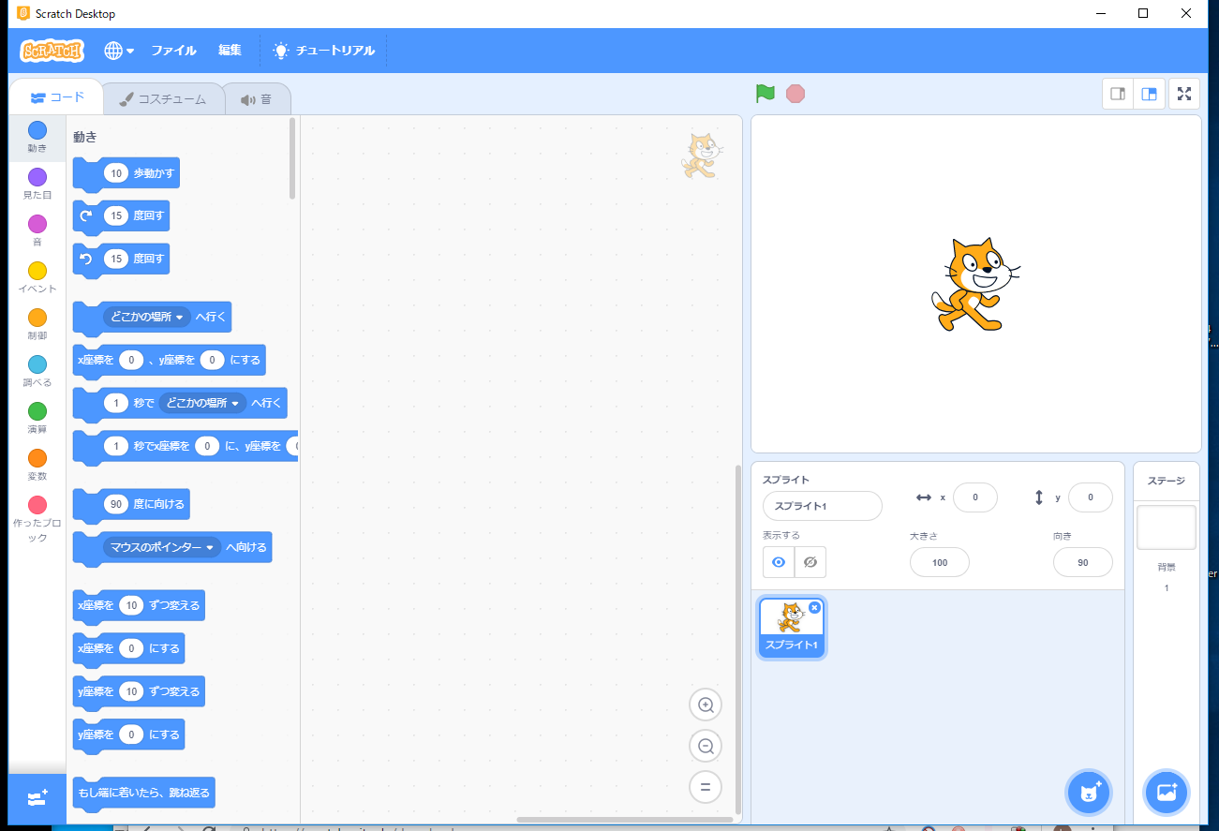Click the 90 度に向ける block

pyautogui.click(x=131, y=504)
